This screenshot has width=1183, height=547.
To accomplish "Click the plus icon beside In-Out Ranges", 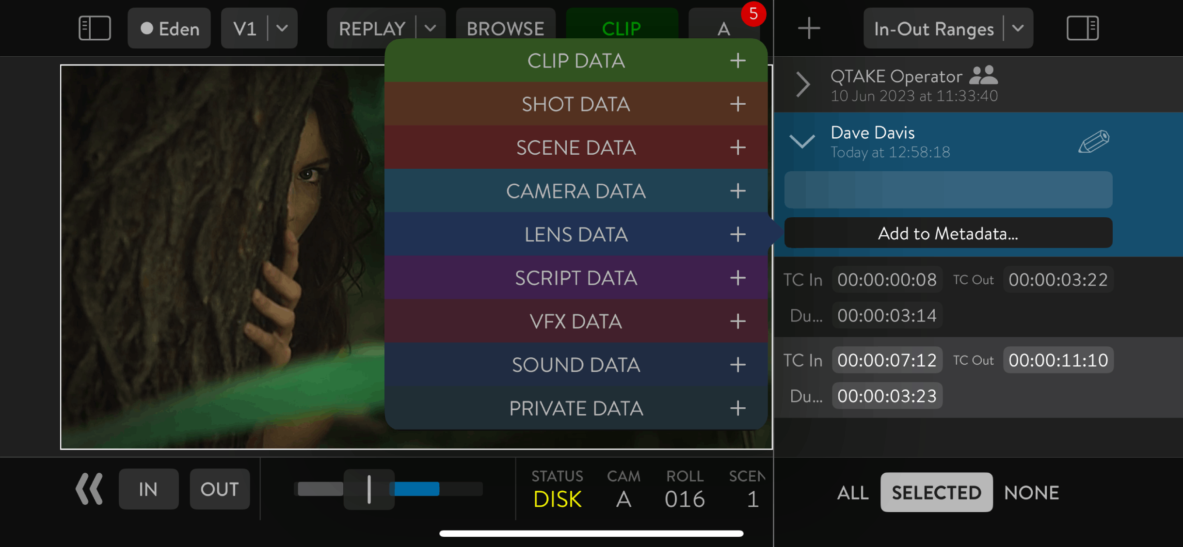I will coord(809,28).
